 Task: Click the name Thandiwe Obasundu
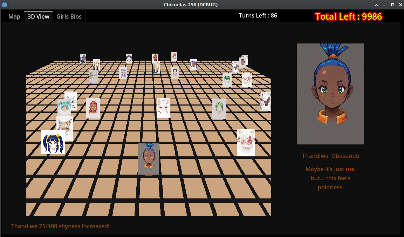(330, 156)
